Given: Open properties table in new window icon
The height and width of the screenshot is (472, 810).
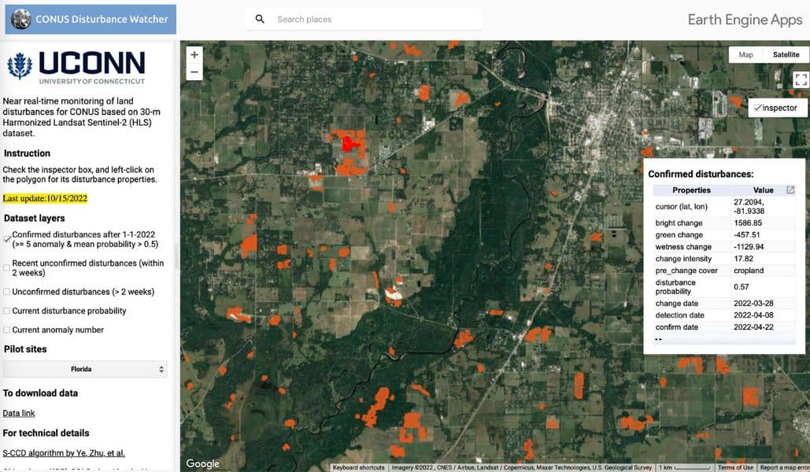Looking at the screenshot, I should pos(790,190).
